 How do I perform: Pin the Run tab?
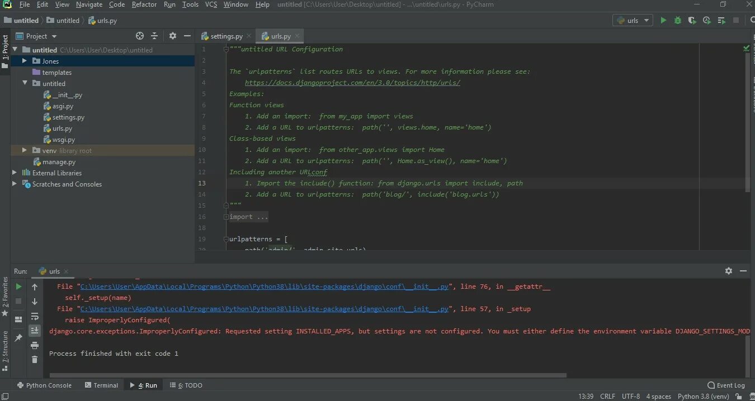18,338
